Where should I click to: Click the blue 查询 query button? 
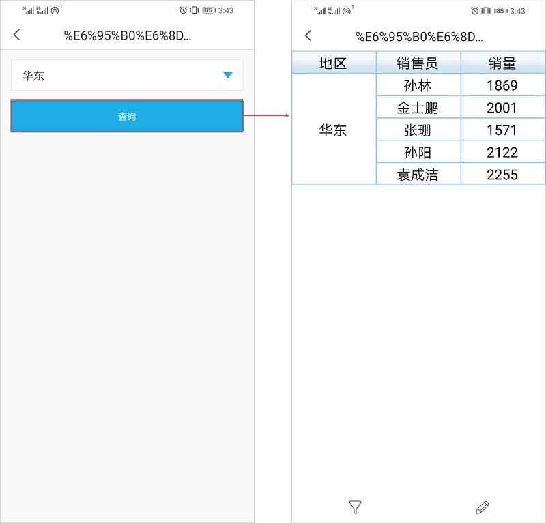click(x=127, y=116)
